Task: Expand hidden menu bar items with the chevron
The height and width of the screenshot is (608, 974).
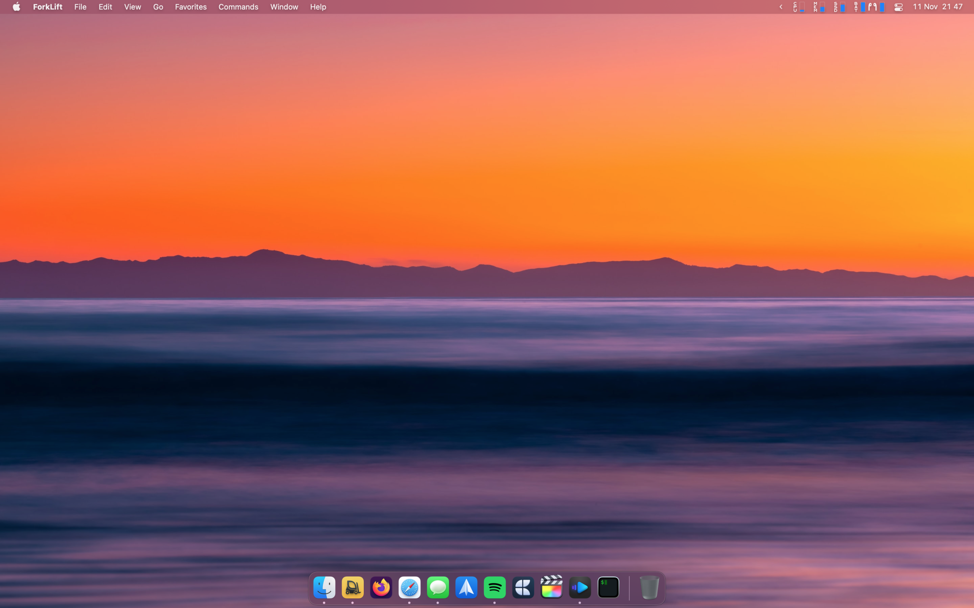Action: 781,7
